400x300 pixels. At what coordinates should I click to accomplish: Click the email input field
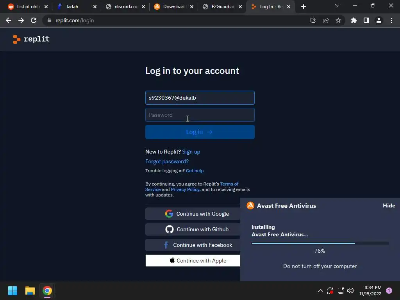[x=200, y=98]
